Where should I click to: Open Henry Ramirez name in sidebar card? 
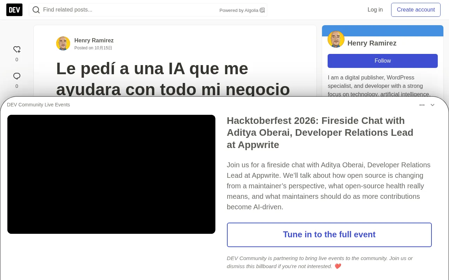click(x=372, y=43)
